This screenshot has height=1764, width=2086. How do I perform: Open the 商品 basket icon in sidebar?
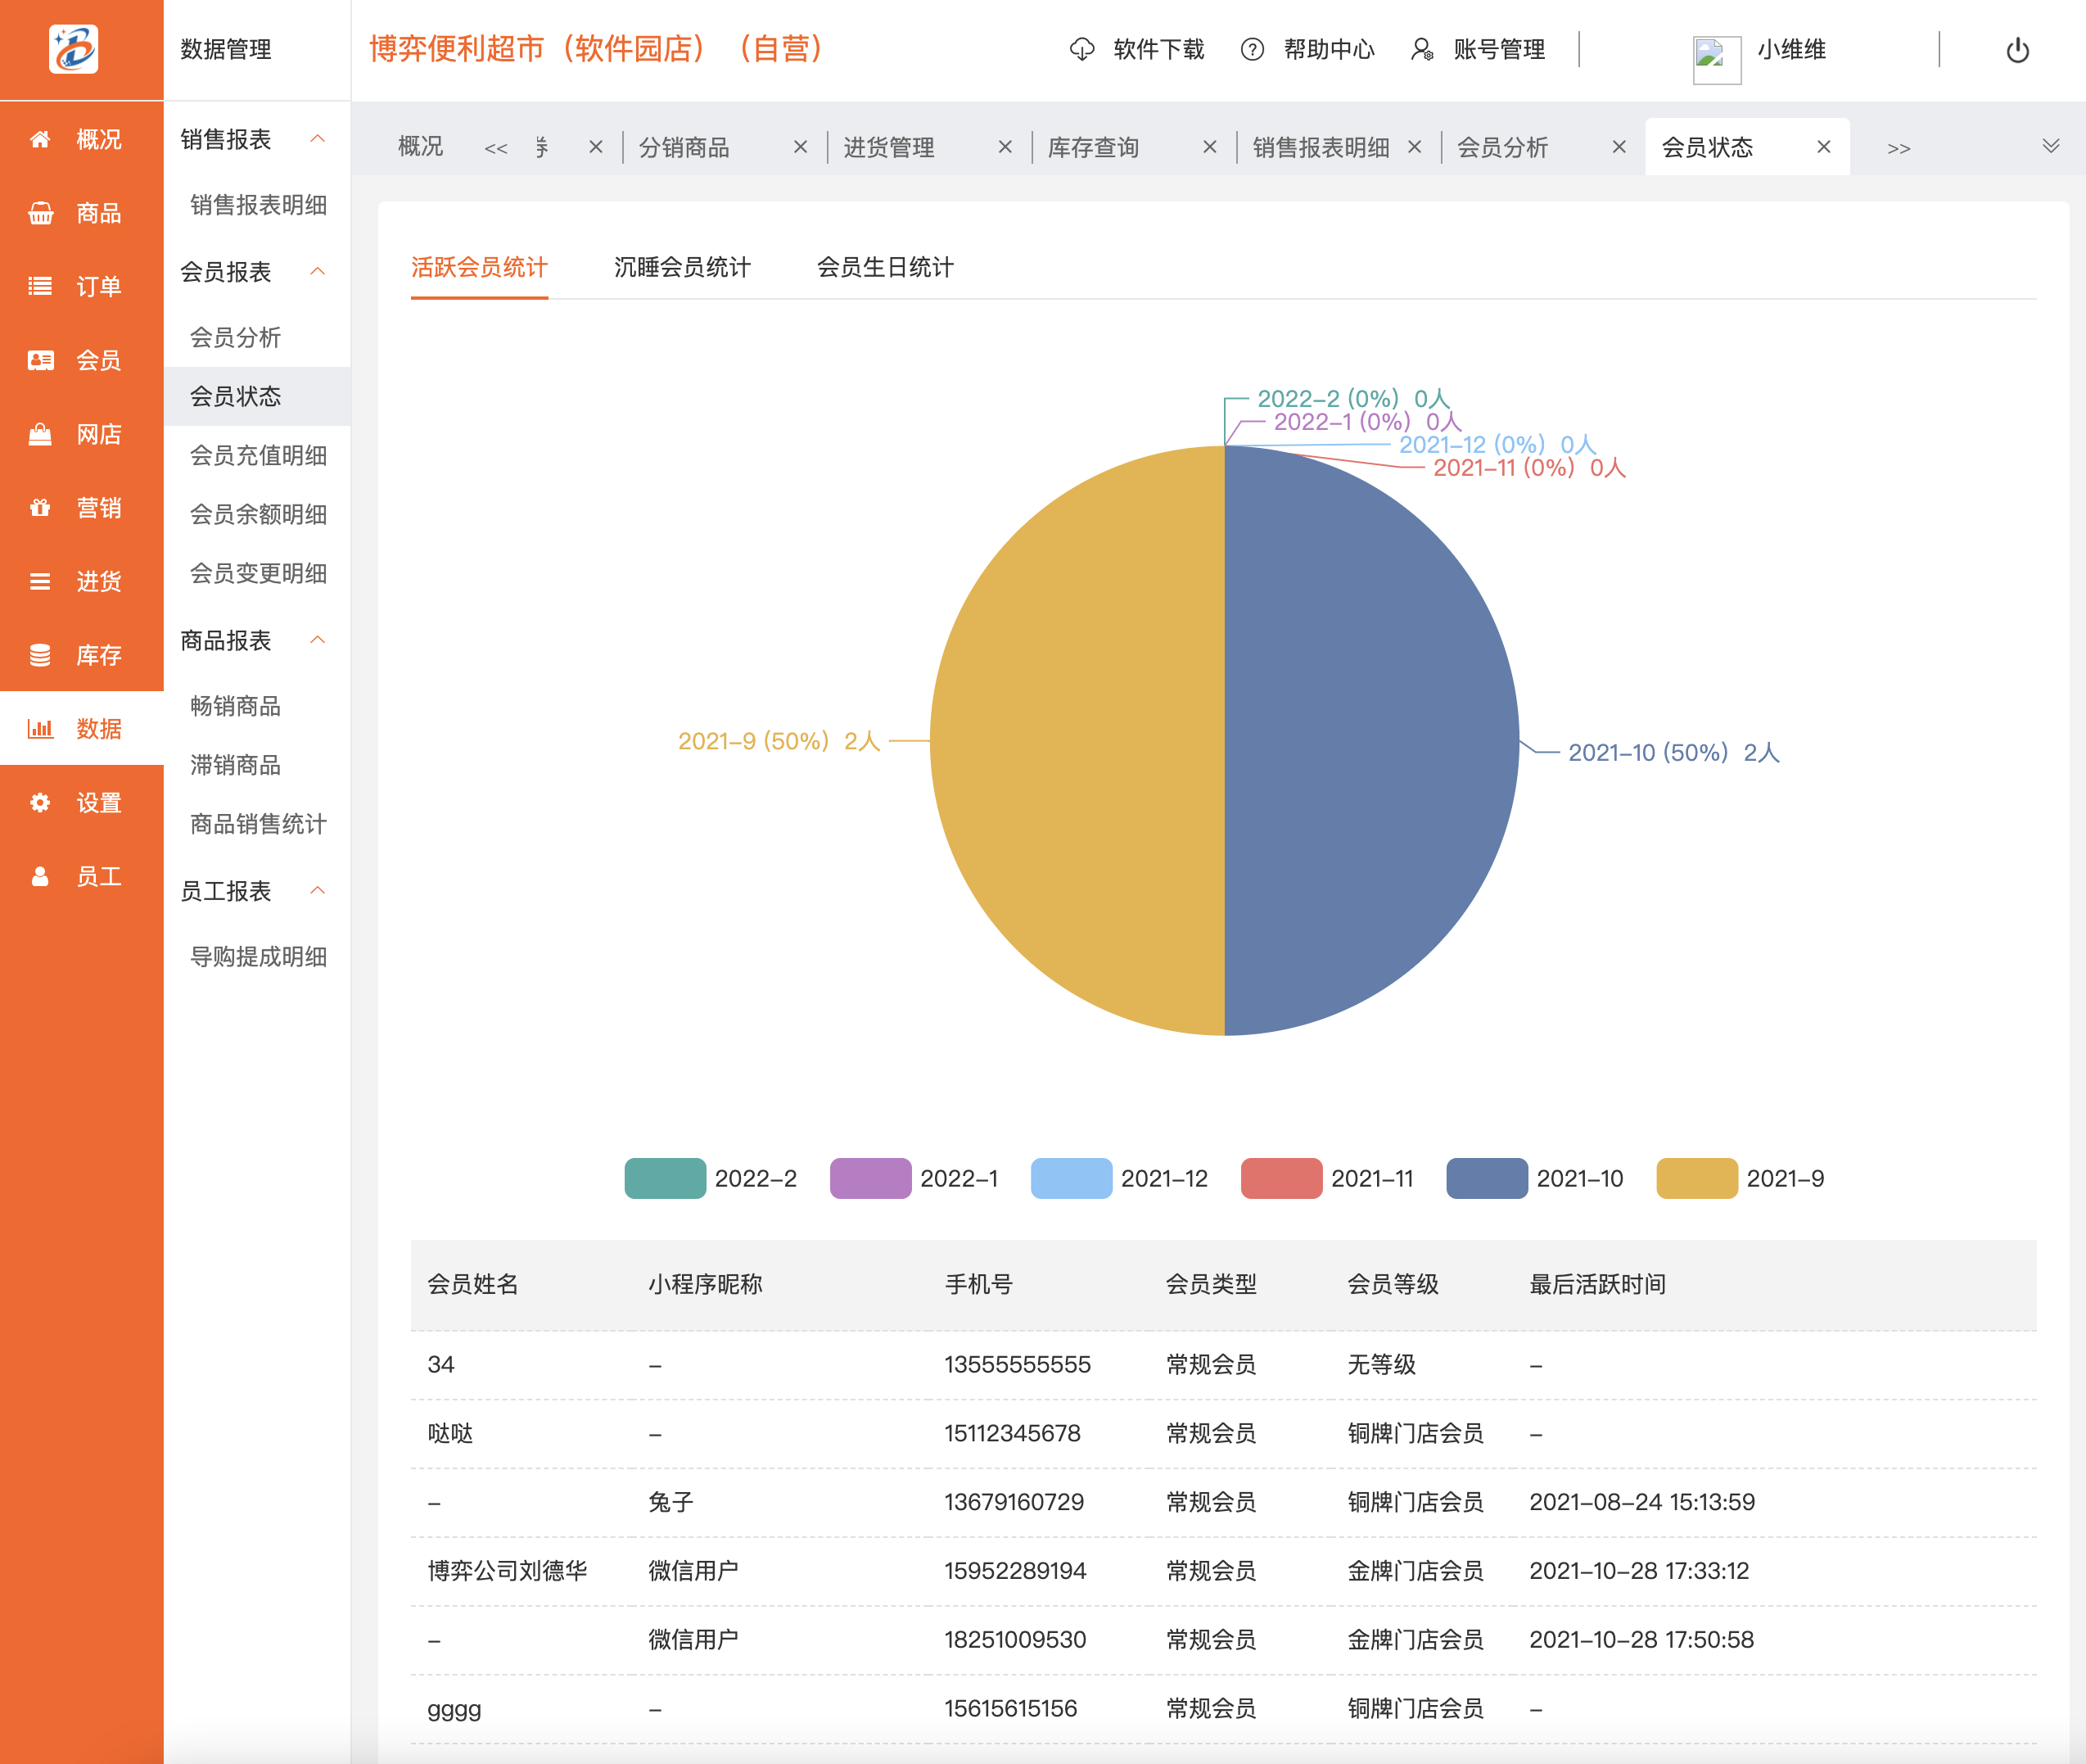tap(40, 213)
